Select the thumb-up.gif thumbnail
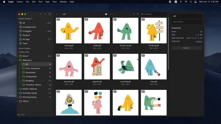Screen dimensions: 221x124 click(125, 31)
